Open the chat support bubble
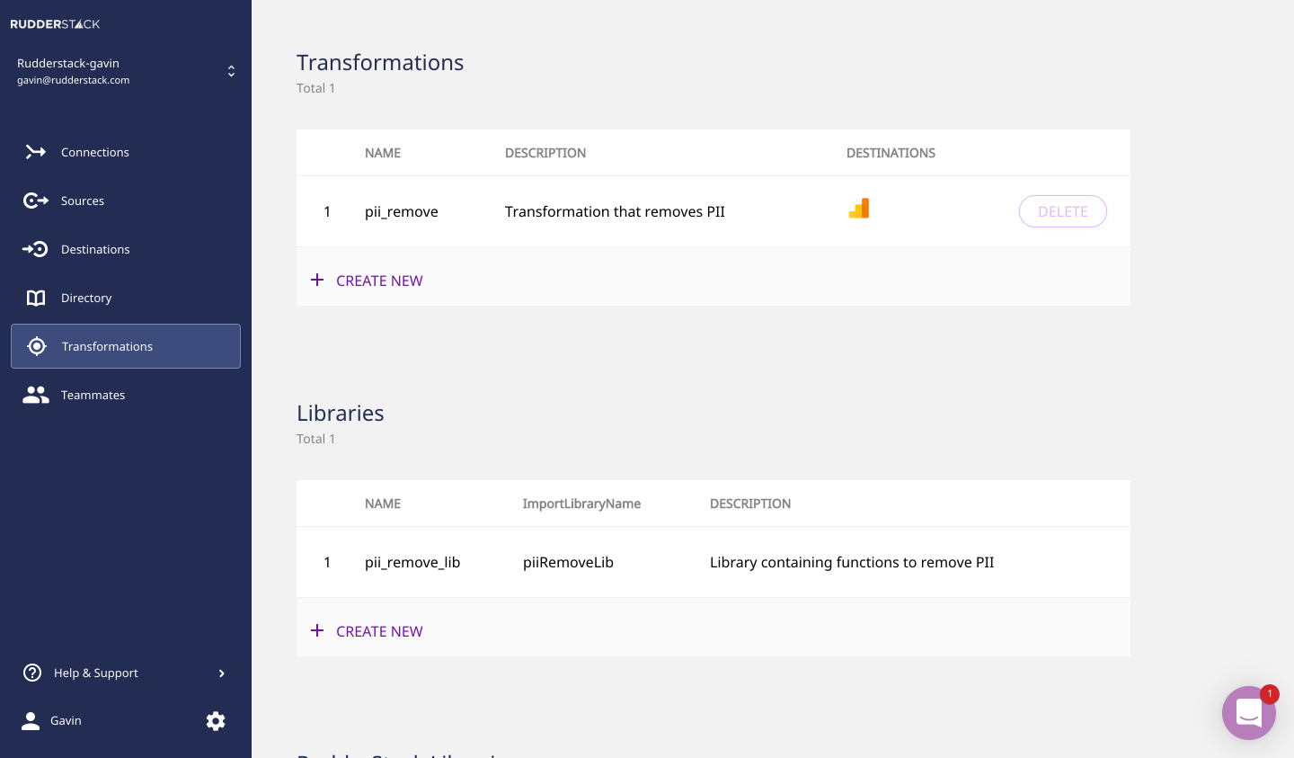 [1248, 713]
